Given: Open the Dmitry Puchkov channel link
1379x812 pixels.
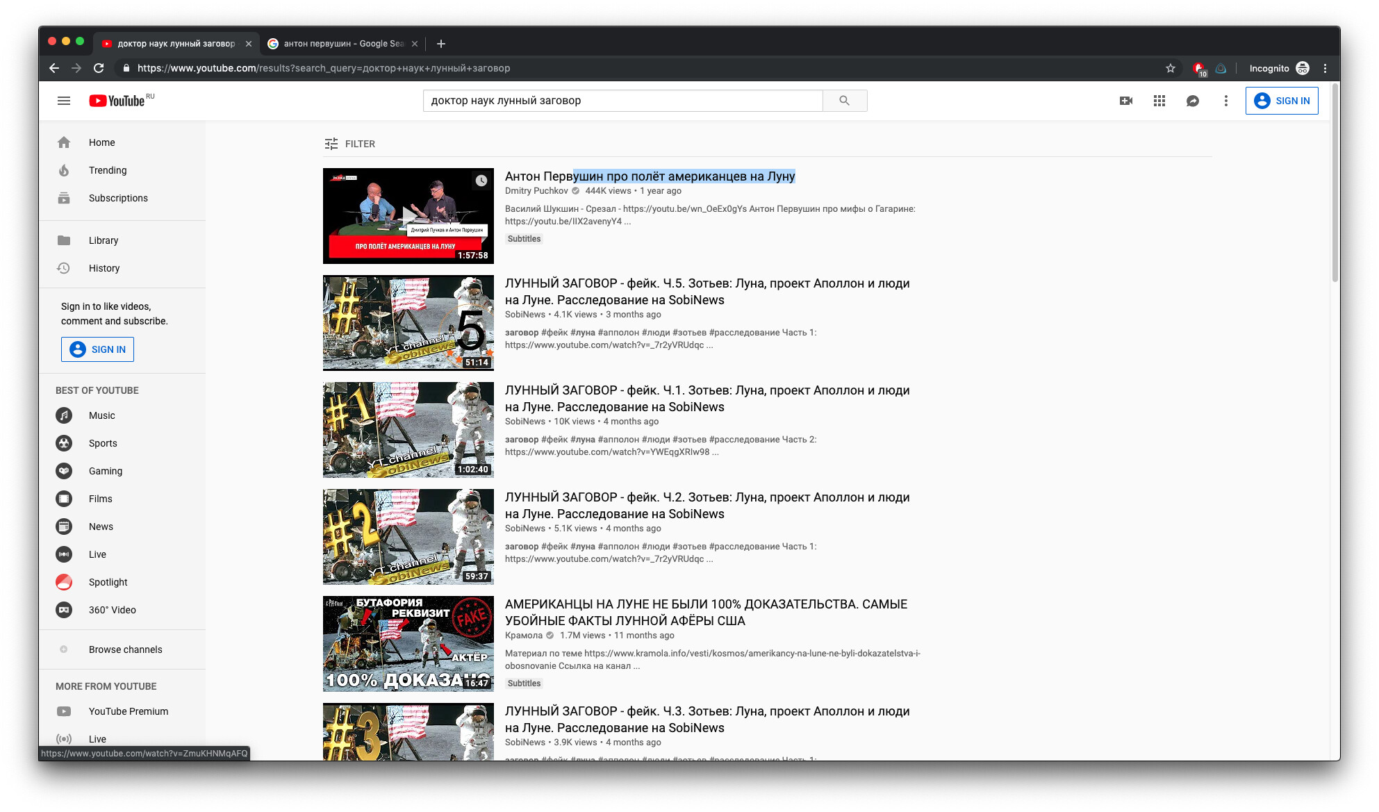Looking at the screenshot, I should tap(536, 191).
